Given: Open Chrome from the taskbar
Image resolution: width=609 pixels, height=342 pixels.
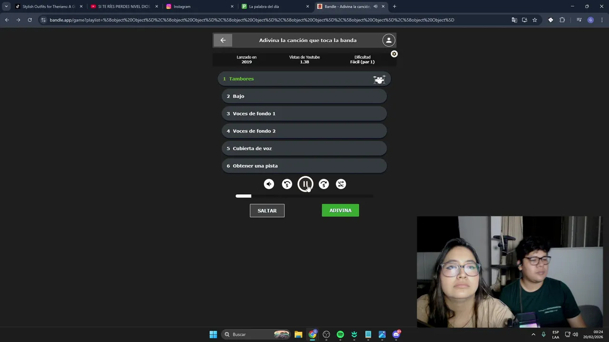Looking at the screenshot, I should click(312, 334).
